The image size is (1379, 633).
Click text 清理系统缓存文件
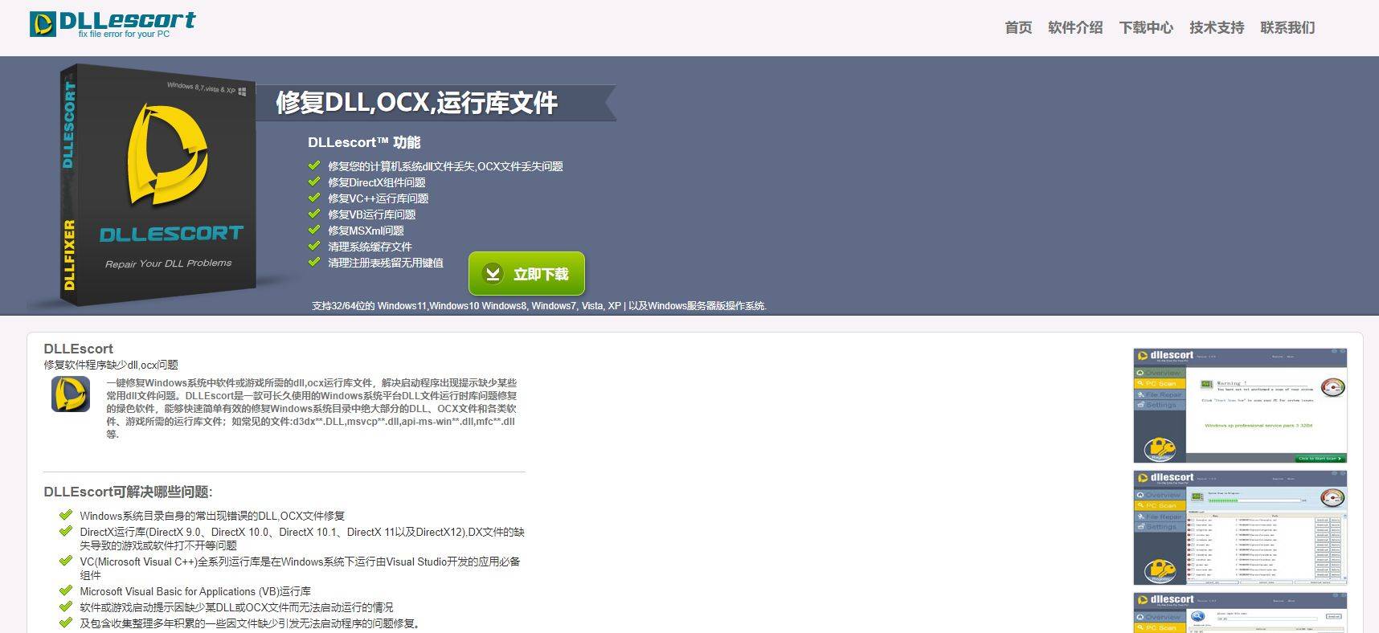pyautogui.click(x=370, y=247)
